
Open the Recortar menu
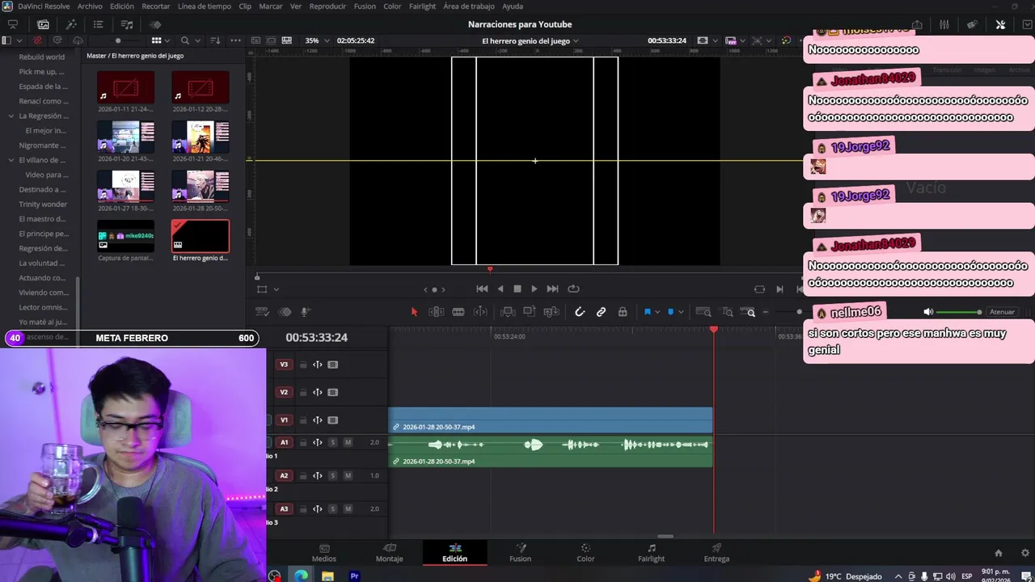(x=156, y=6)
